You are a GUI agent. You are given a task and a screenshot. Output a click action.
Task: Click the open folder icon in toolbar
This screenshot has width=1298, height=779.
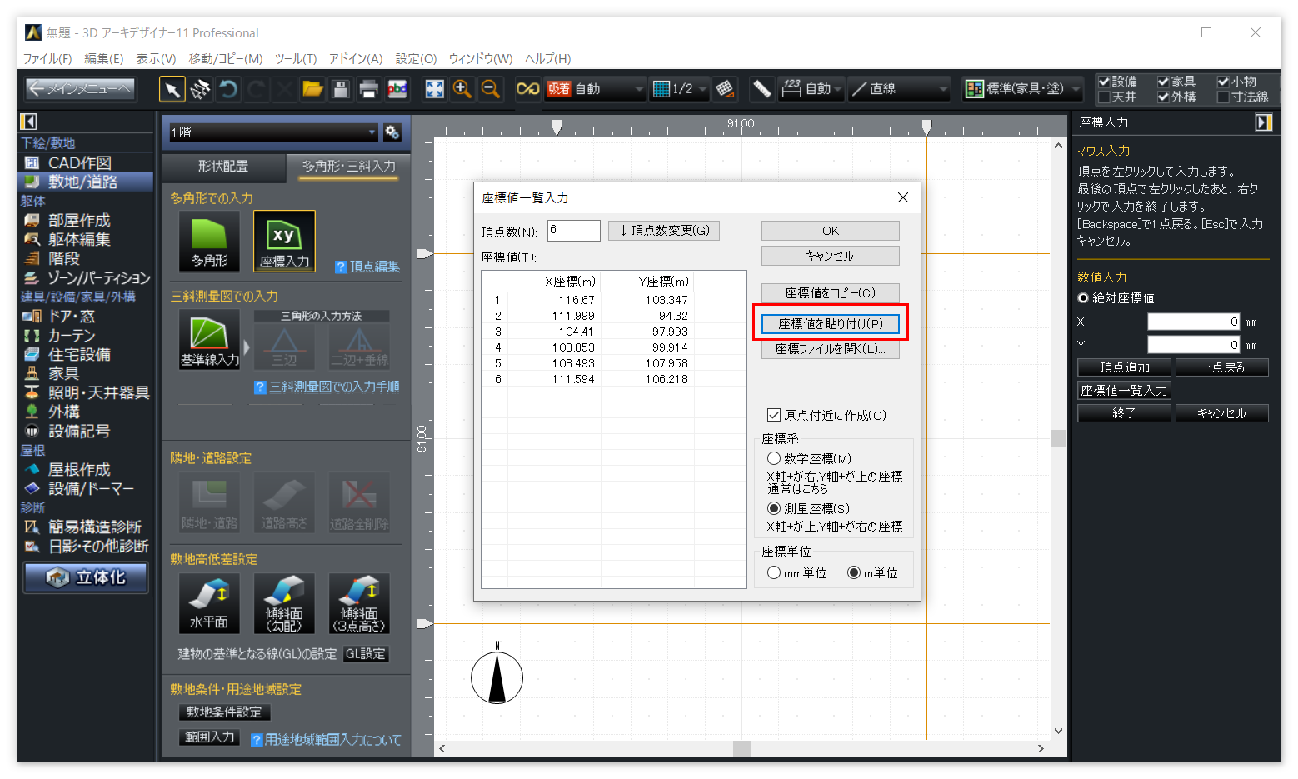point(312,89)
